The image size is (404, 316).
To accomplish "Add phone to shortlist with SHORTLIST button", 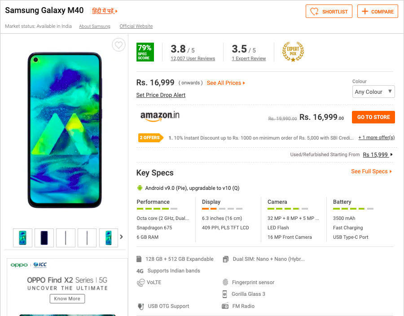I will 329,12.
